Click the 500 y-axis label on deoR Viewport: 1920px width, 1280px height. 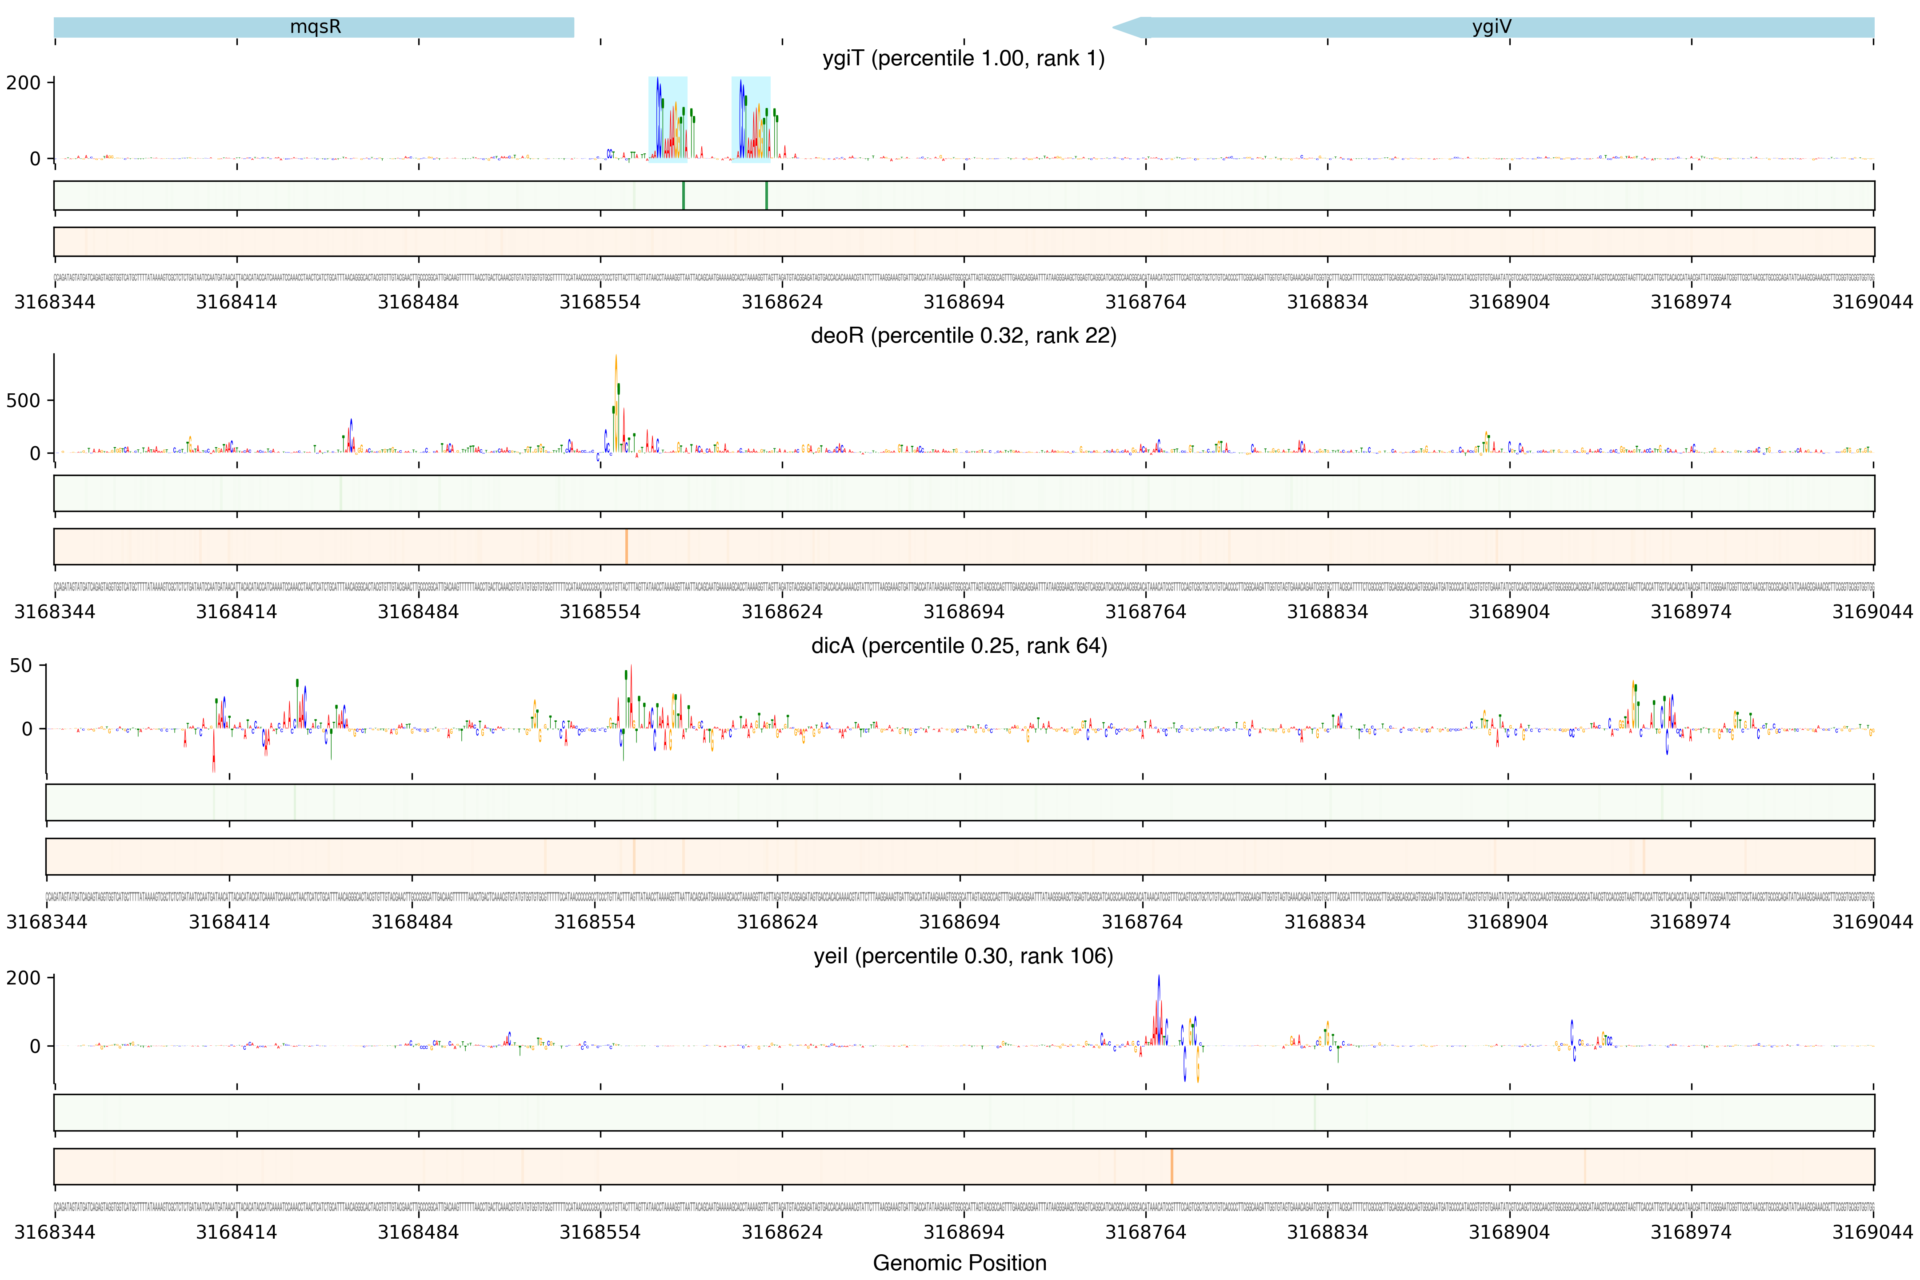tap(23, 401)
